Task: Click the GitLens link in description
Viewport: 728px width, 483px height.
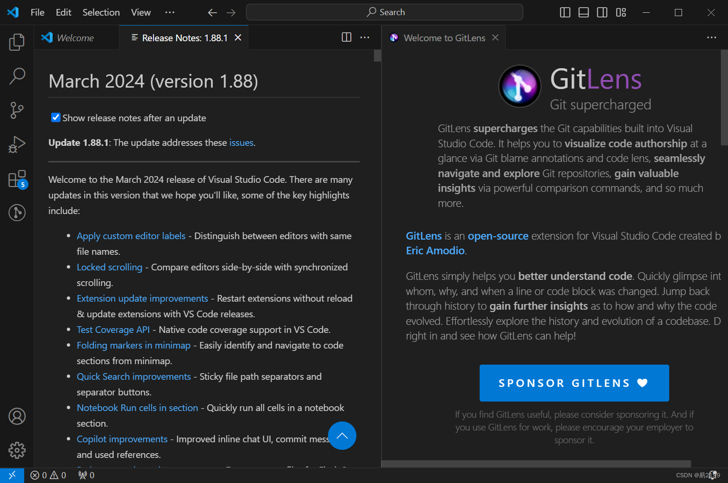Action: point(424,236)
